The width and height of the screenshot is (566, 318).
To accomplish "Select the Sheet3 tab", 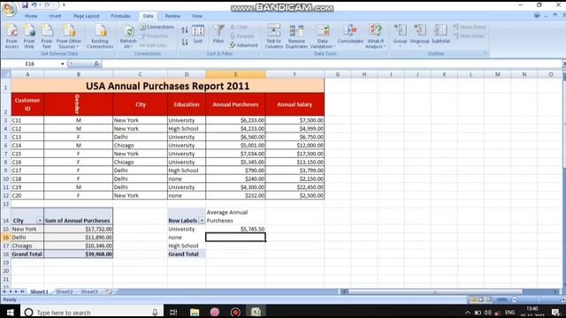I will pos(89,291).
